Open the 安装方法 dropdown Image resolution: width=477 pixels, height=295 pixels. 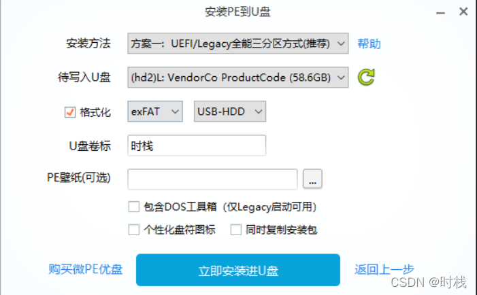(238, 44)
